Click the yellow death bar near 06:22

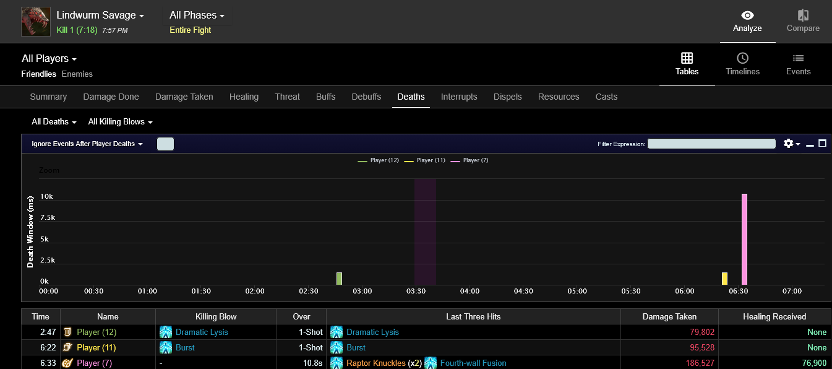[x=724, y=279]
